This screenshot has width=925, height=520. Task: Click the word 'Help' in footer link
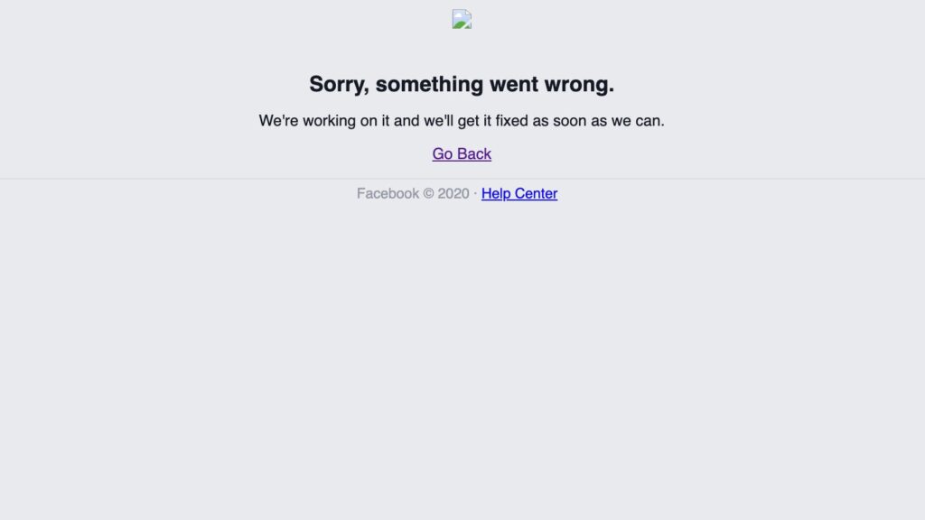(x=496, y=193)
